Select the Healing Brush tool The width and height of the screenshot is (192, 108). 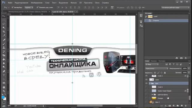pyautogui.click(x=4, y=40)
